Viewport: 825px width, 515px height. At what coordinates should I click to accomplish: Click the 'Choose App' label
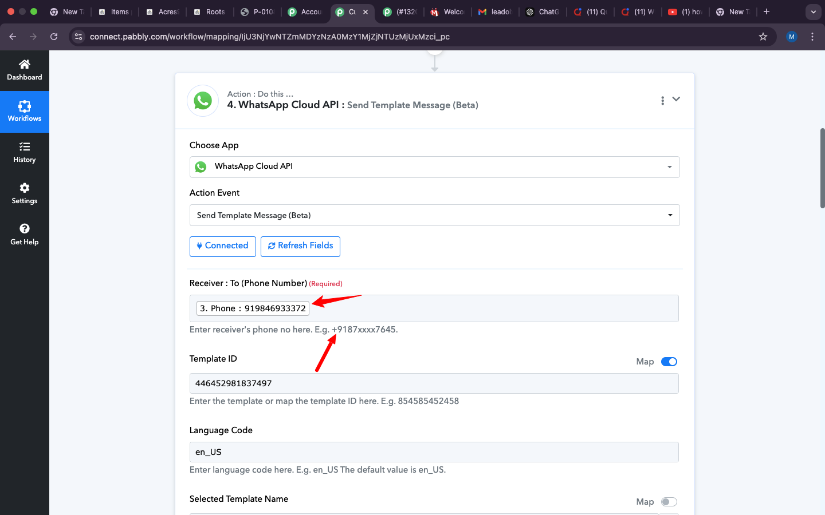[x=214, y=145]
